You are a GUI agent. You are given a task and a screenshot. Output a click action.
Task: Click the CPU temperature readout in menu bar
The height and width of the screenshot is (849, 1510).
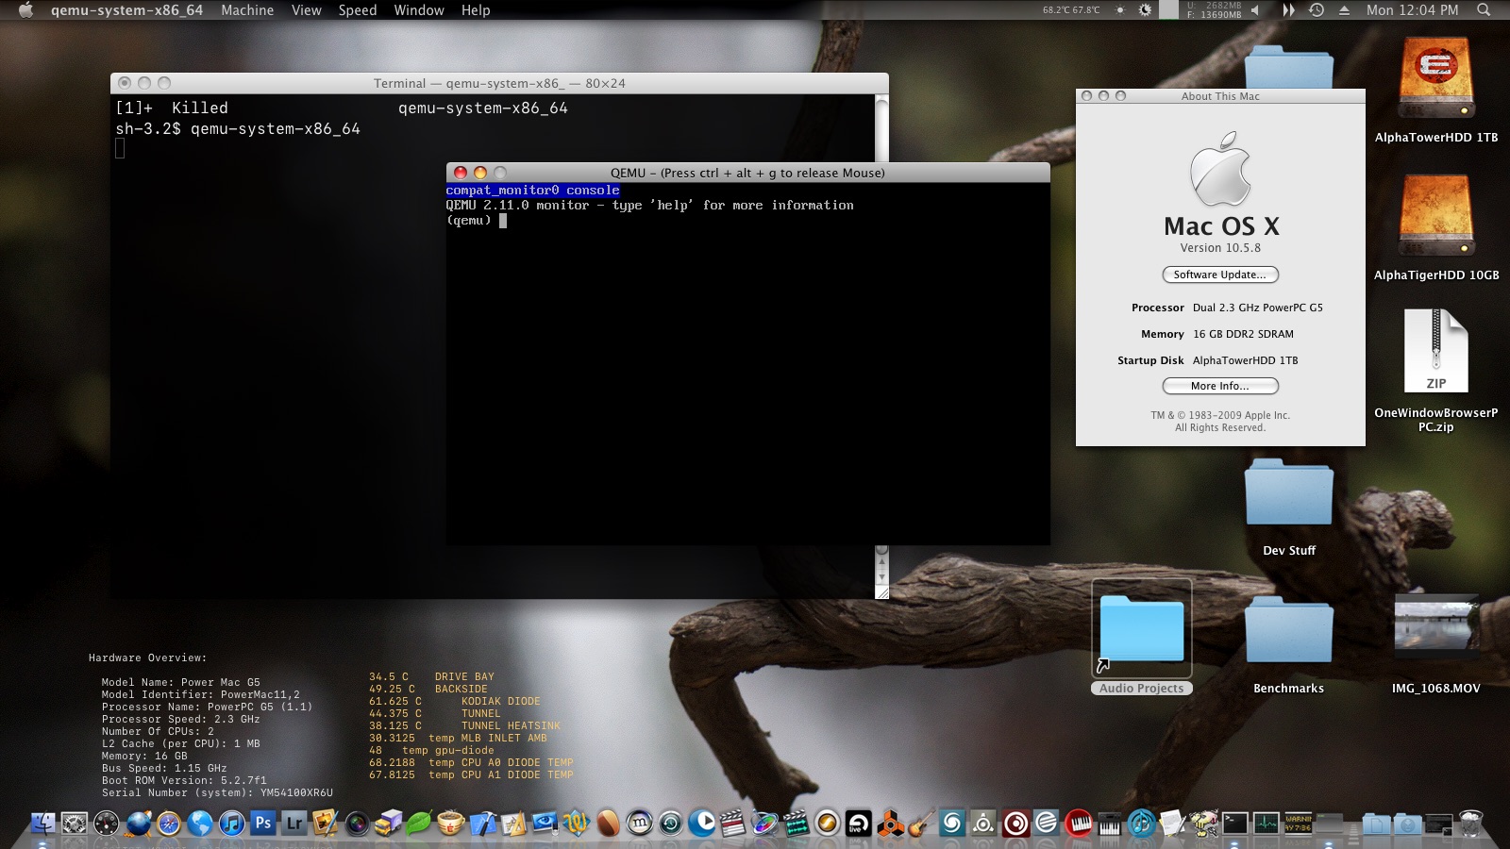tap(1071, 9)
